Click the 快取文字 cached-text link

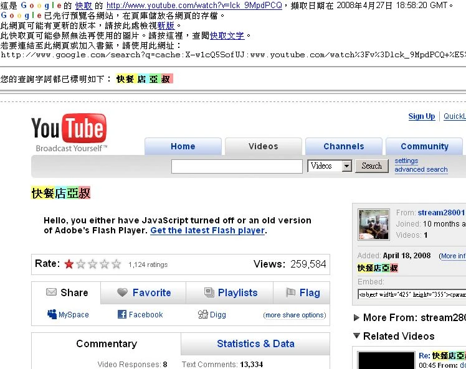[227, 35]
